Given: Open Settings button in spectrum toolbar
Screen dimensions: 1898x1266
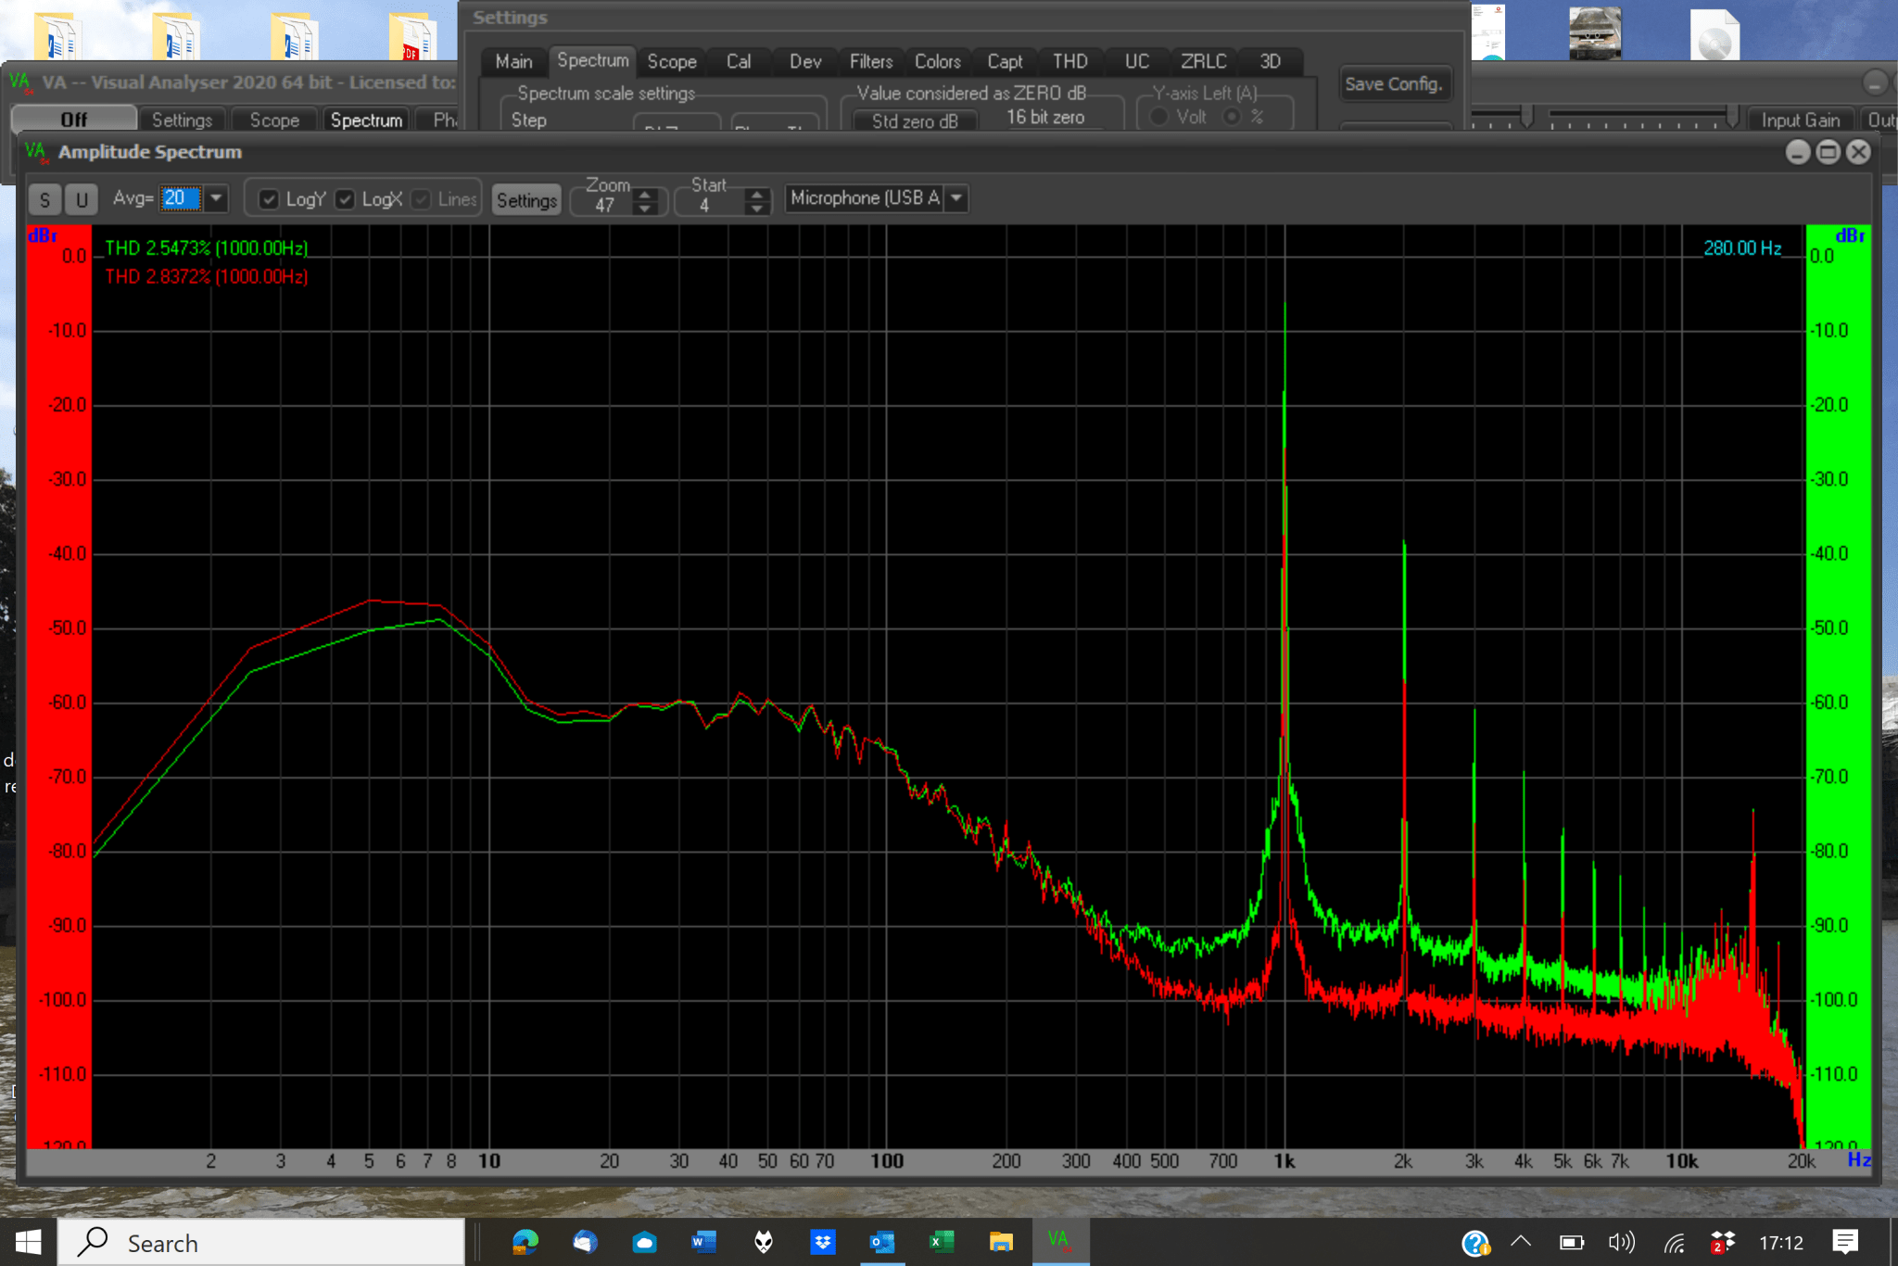Looking at the screenshot, I should [x=526, y=200].
